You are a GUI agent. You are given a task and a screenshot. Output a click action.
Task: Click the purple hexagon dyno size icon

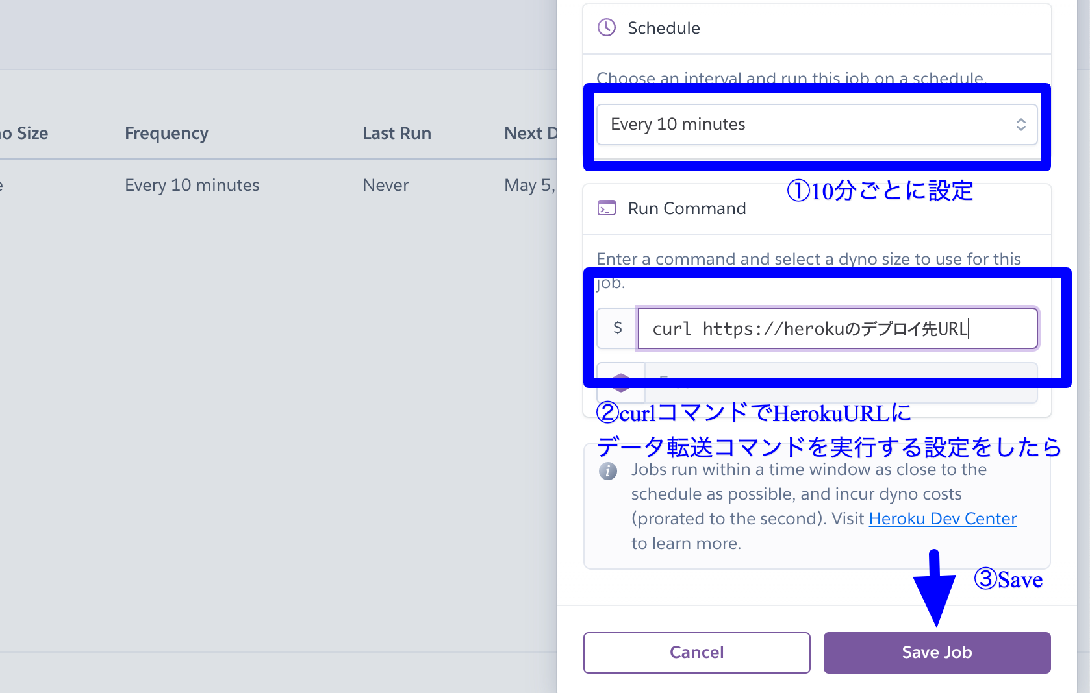pos(620,382)
